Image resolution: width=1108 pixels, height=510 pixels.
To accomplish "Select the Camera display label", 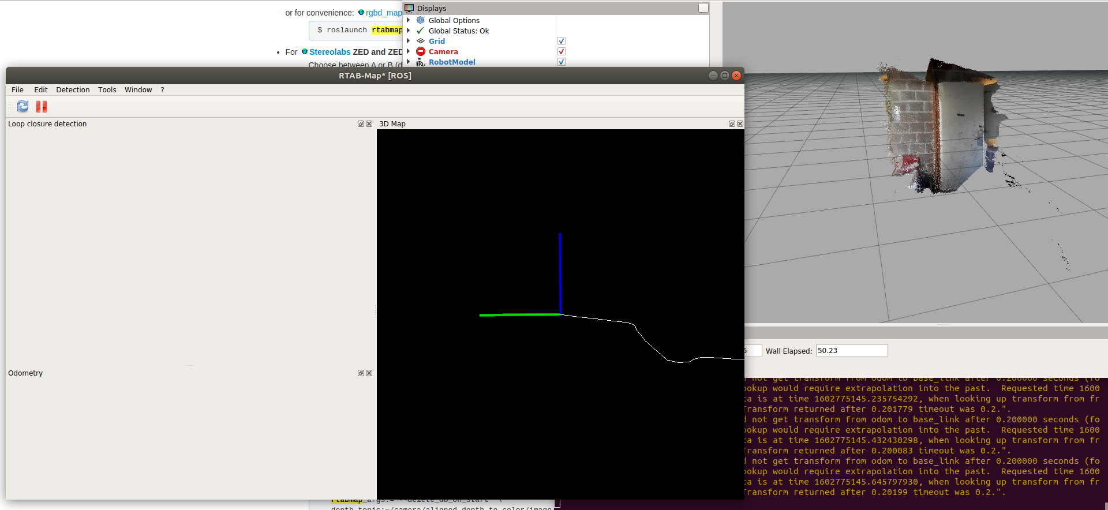I will [x=443, y=51].
